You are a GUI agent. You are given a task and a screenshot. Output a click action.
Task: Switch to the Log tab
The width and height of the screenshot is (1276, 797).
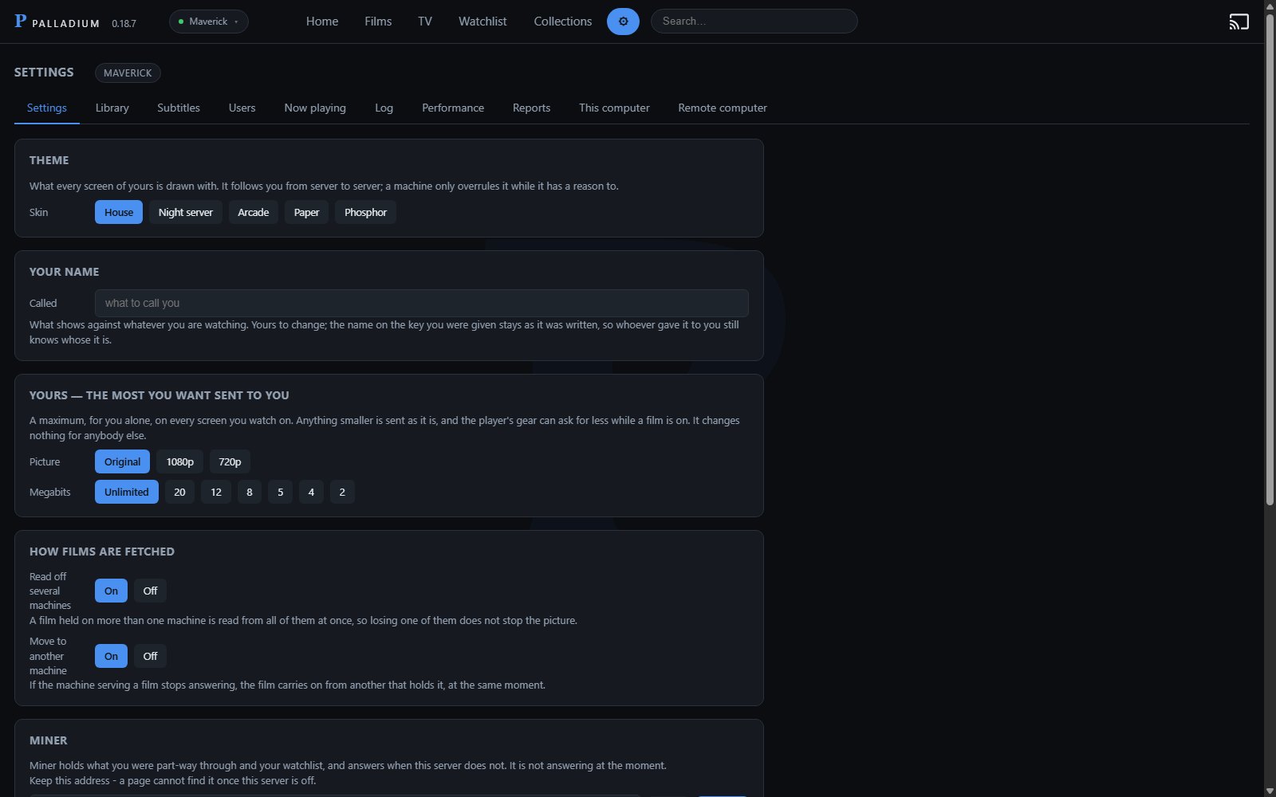[x=384, y=108]
